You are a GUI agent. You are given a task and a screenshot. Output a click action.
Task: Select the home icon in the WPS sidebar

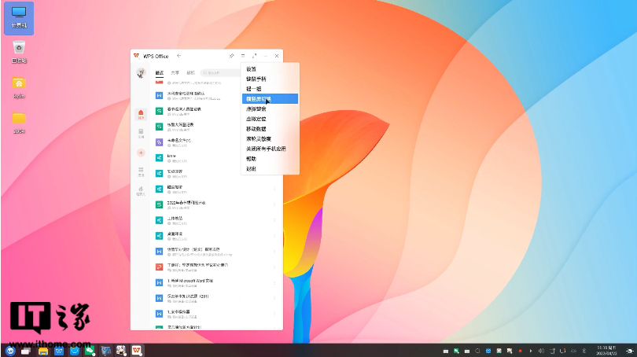pos(141,115)
